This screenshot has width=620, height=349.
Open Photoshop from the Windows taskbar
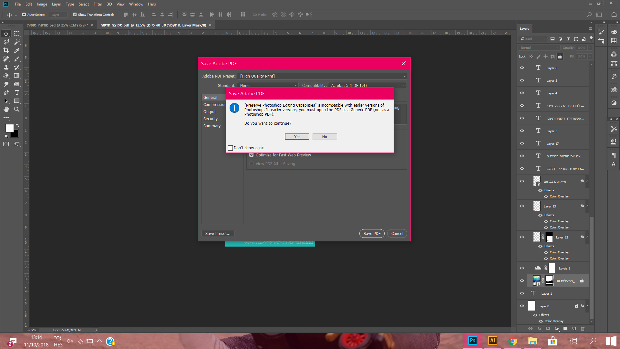pyautogui.click(x=472, y=341)
